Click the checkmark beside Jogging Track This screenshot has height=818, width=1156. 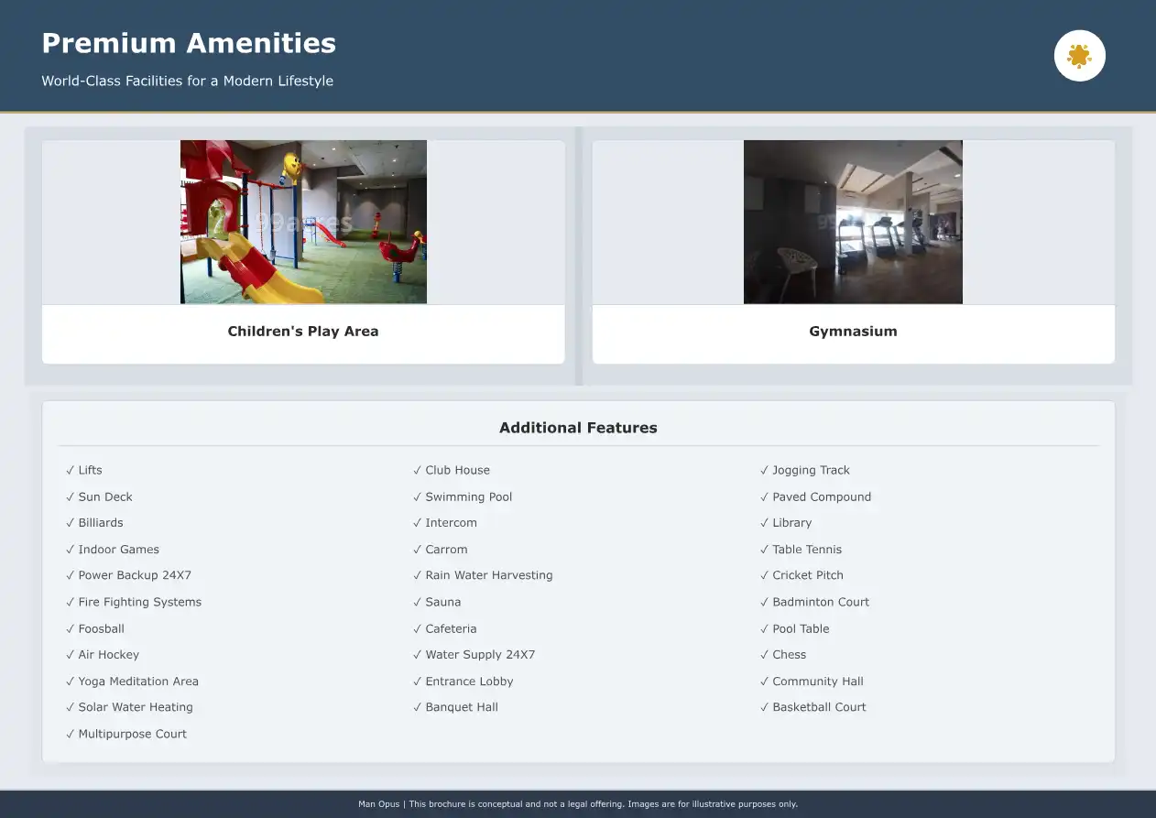(x=764, y=470)
